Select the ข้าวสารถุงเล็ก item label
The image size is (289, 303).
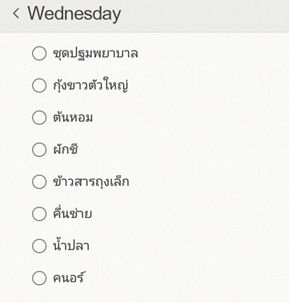(91, 181)
